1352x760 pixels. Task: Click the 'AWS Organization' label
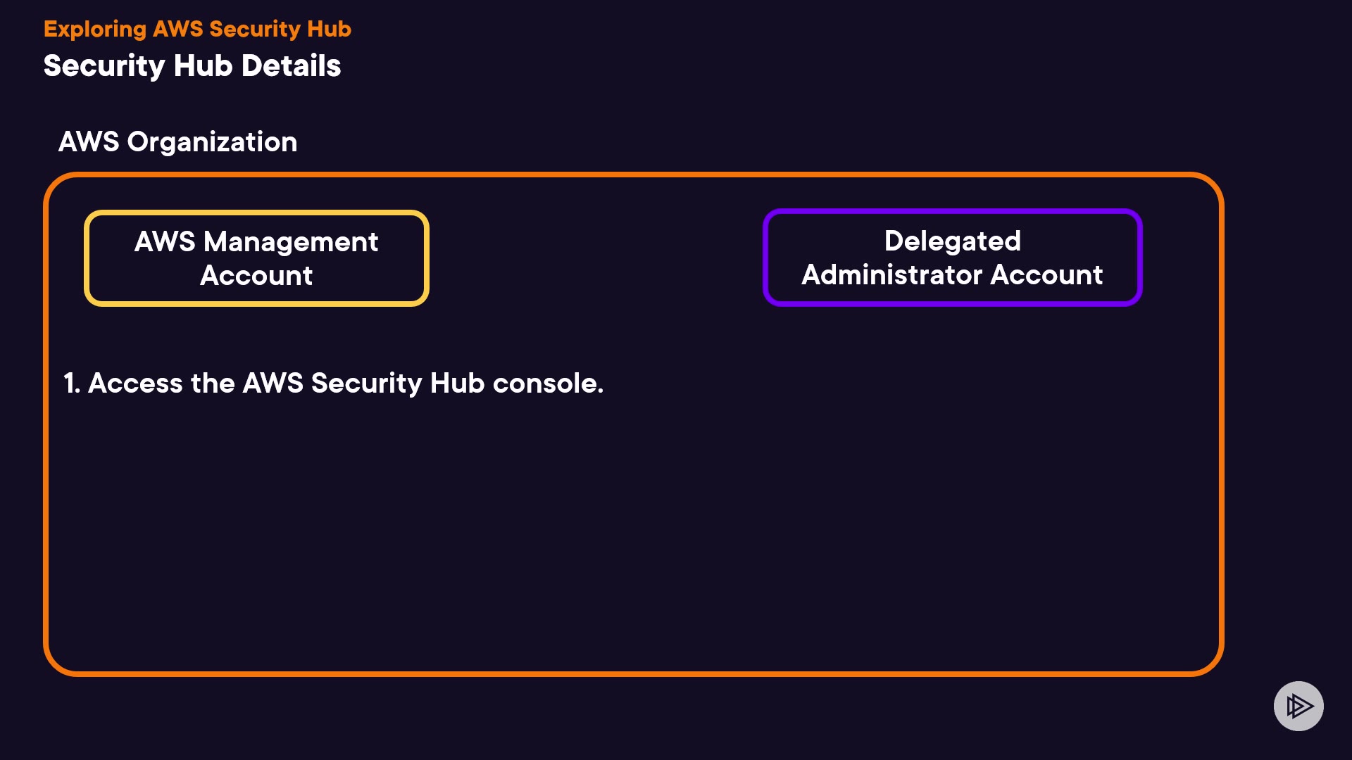coord(177,141)
